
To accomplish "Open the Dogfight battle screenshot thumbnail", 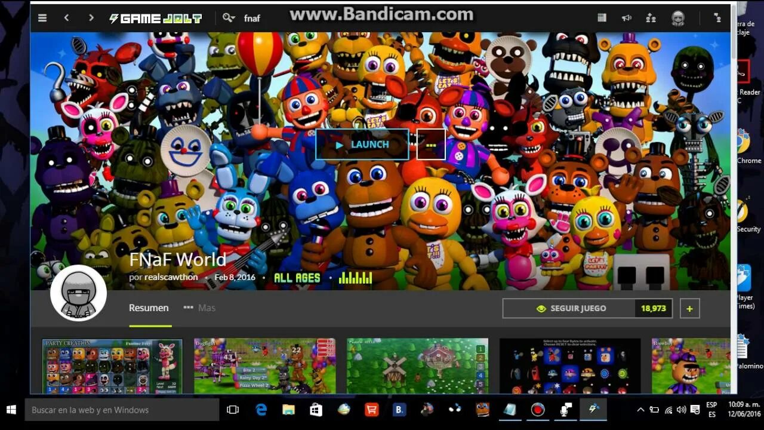I will point(264,366).
